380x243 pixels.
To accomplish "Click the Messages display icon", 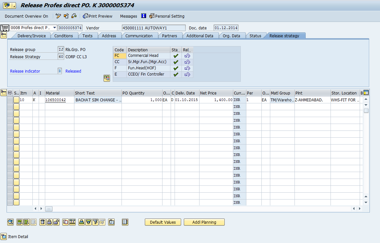I will (x=143, y=16).
